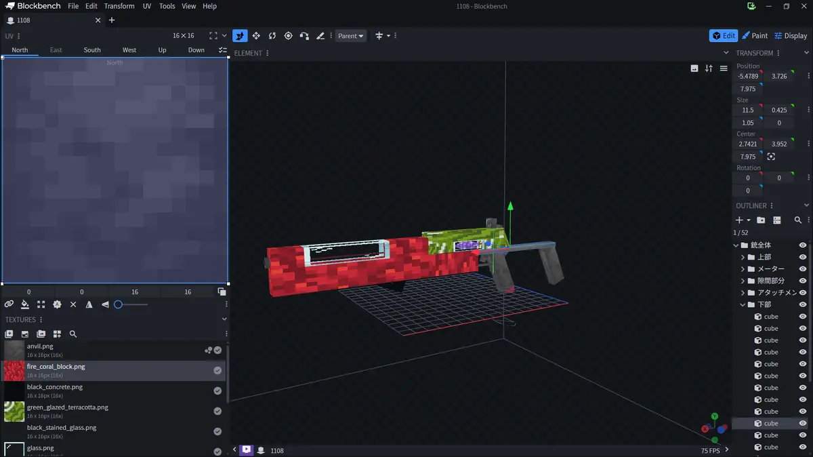Click the Add Group folder icon in Outliner

[761, 220]
